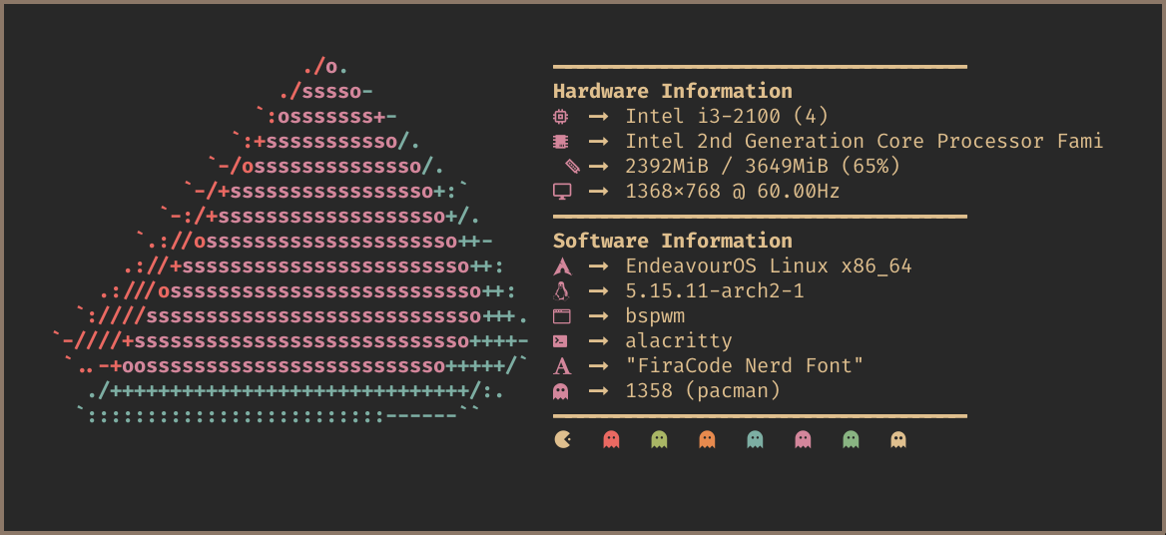Click the CPU chip icon
The height and width of the screenshot is (535, 1166).
pyautogui.click(x=561, y=116)
